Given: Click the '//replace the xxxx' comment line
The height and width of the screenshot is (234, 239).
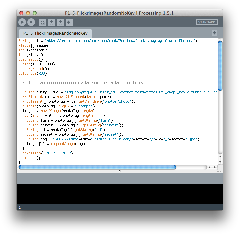Looking at the screenshot, I should [x=81, y=83].
